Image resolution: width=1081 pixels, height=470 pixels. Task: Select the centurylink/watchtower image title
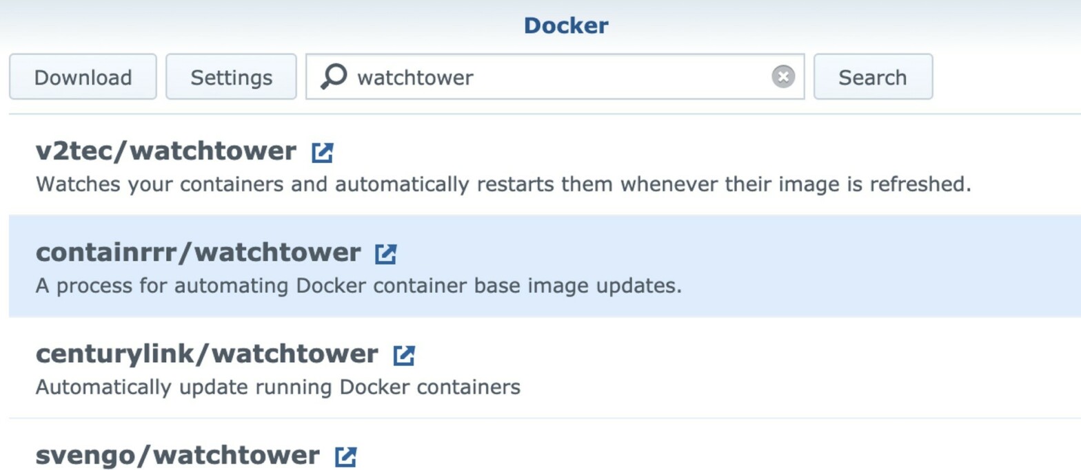[207, 354]
